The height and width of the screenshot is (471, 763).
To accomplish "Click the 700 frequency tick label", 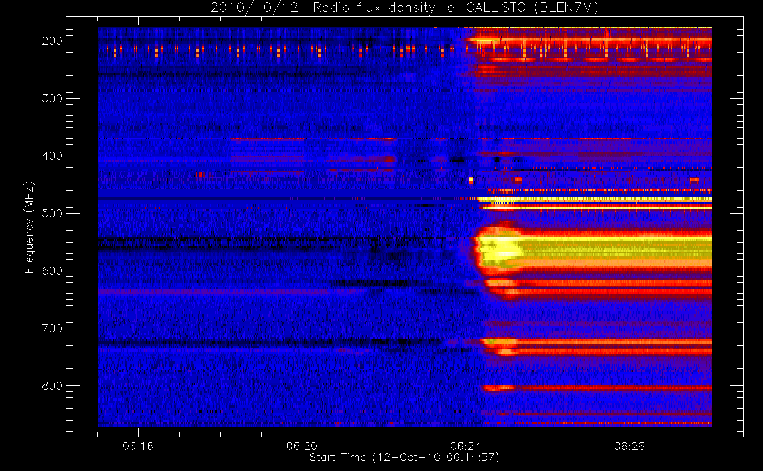I will [x=52, y=328].
